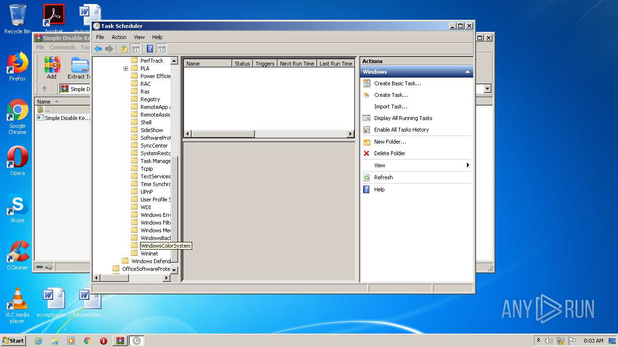Image resolution: width=618 pixels, height=347 pixels.
Task: Click task list horizontal scroll right arrow
Action: tap(351, 134)
